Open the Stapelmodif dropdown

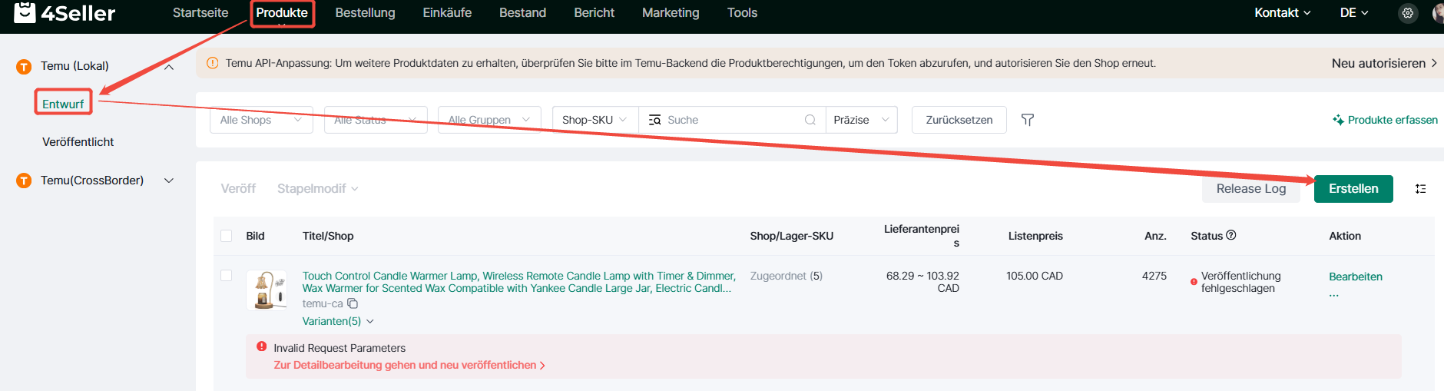318,188
